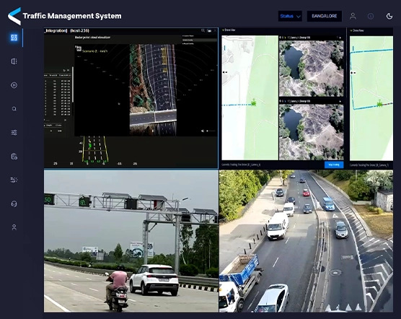
Task: Click the Scenario 2 icon in radar view
Action: click(x=79, y=48)
